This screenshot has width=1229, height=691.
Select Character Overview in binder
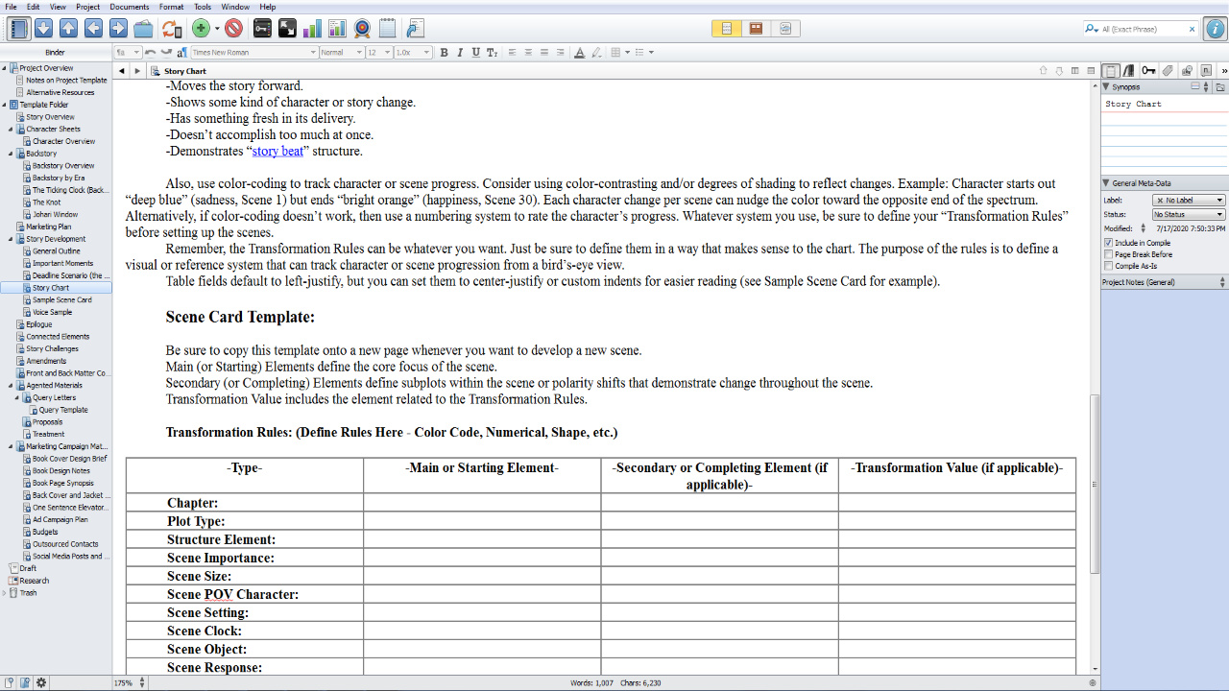[x=63, y=141]
